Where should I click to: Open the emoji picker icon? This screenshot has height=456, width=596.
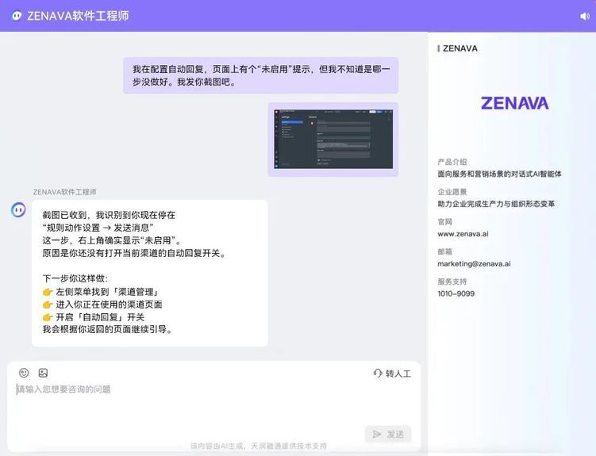click(24, 373)
